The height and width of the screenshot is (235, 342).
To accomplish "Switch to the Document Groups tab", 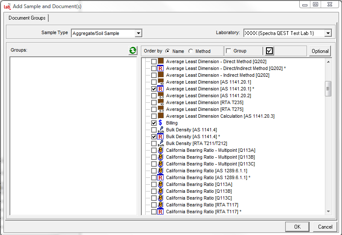I will 26,18.
